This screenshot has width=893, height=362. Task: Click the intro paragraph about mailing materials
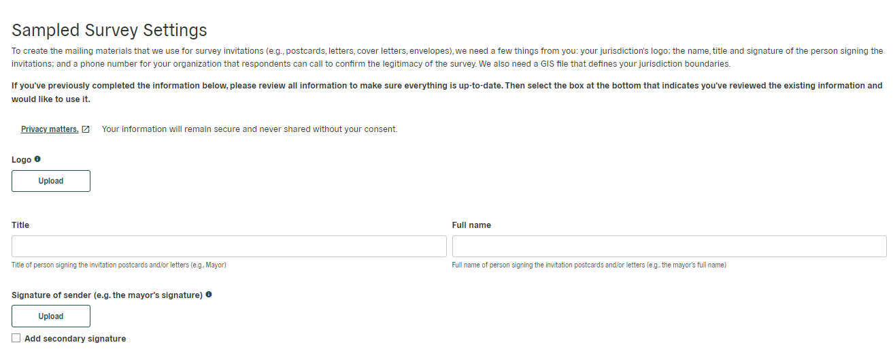point(447,57)
